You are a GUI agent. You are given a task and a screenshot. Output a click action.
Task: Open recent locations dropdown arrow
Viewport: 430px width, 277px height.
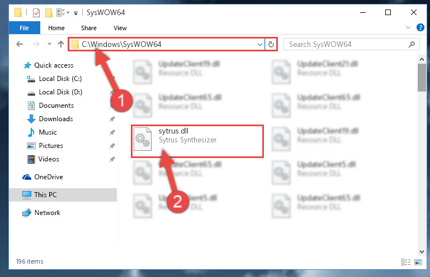49,44
